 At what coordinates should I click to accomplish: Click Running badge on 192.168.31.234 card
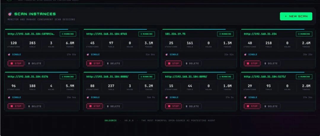pyautogui.click(x=304, y=34)
